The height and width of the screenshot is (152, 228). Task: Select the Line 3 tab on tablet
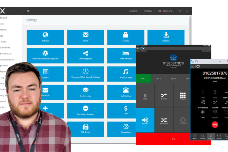(x=173, y=78)
